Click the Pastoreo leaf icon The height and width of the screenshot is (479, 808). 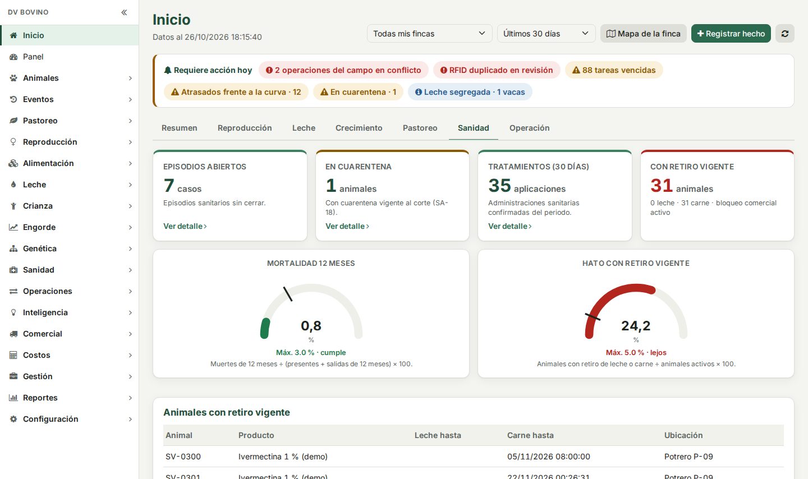(13, 121)
